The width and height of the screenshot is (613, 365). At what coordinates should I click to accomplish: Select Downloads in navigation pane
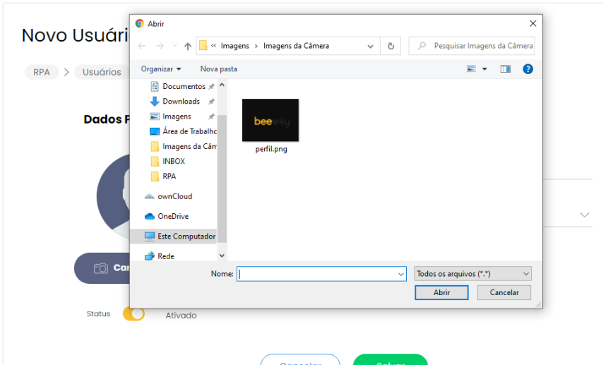[181, 101]
